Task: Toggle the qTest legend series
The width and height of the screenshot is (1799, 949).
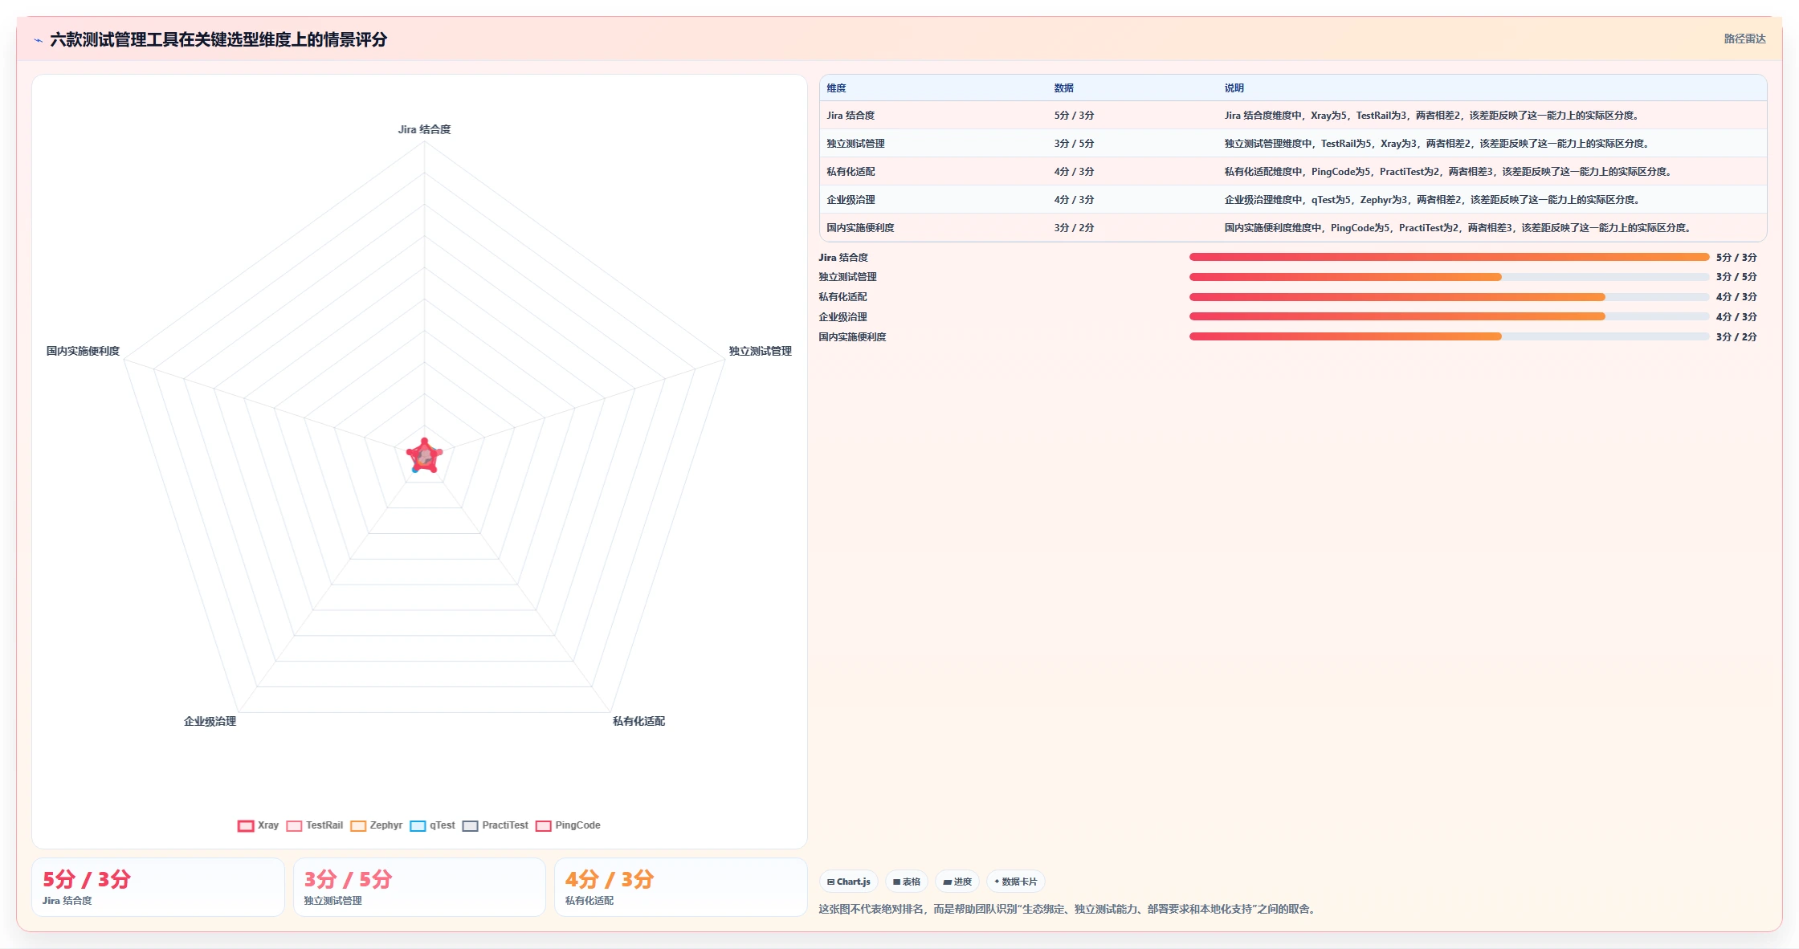Action: [x=432, y=825]
